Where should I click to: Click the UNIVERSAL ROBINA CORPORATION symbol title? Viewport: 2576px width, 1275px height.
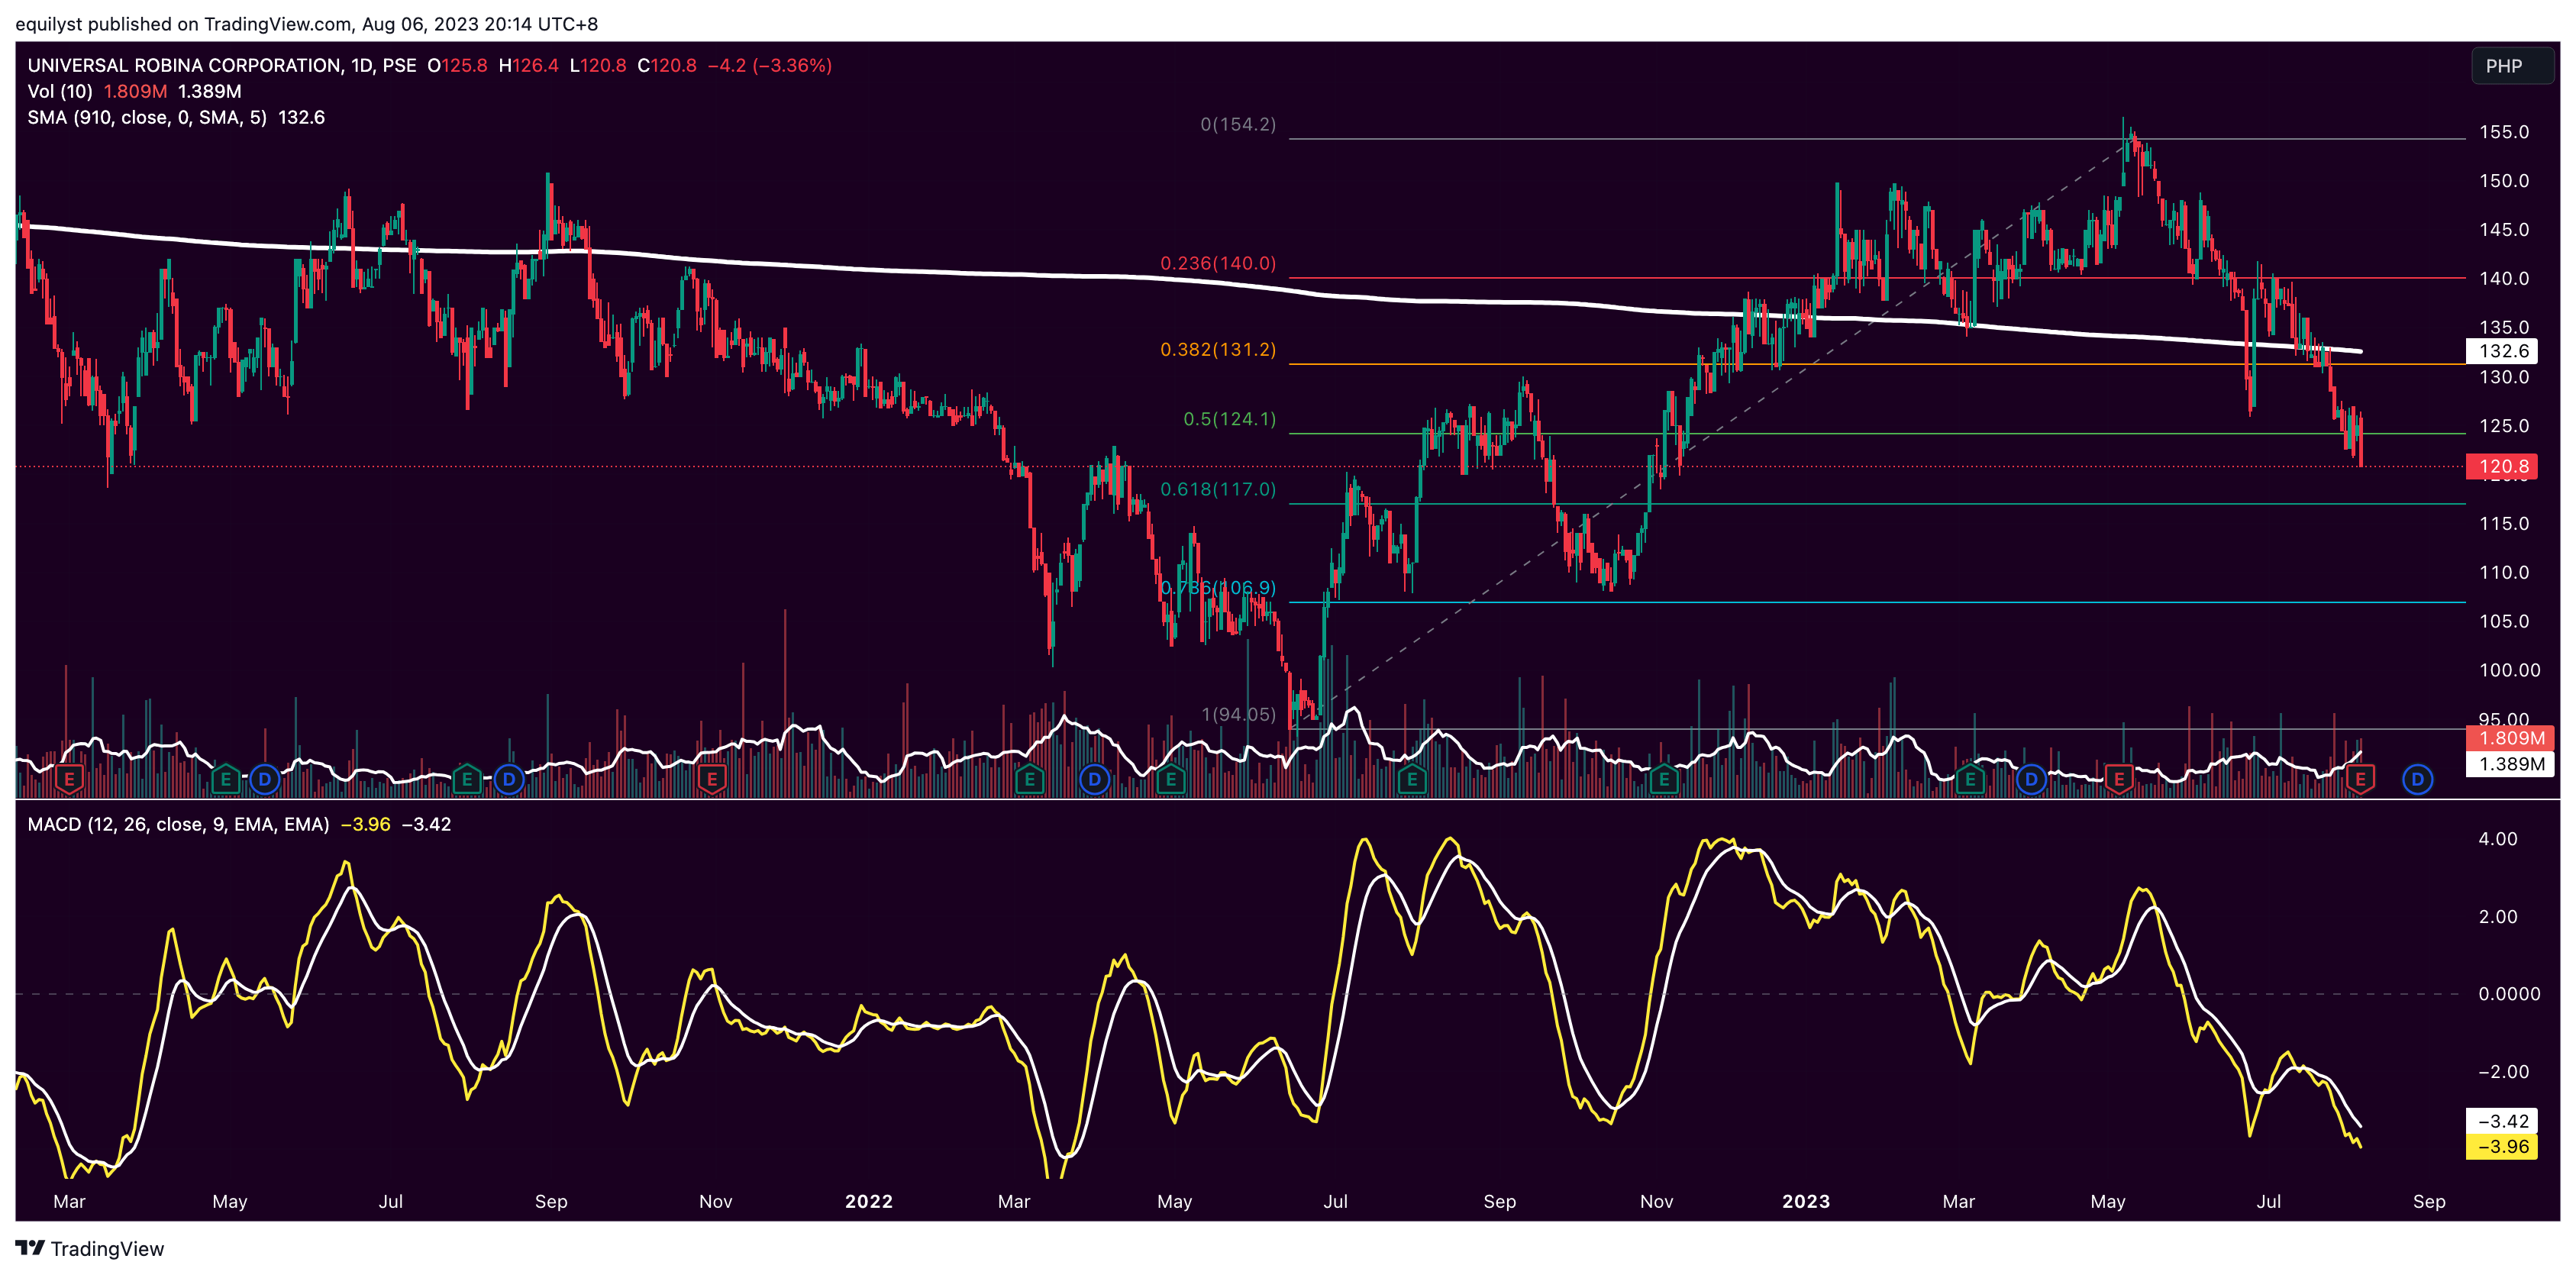coord(184,65)
